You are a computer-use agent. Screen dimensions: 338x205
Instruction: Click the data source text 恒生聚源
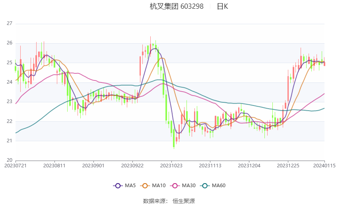[184, 201]
